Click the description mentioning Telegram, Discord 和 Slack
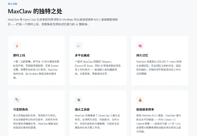Image resolution: width=197 pixels, height=136 pixels. (x=98, y=68)
